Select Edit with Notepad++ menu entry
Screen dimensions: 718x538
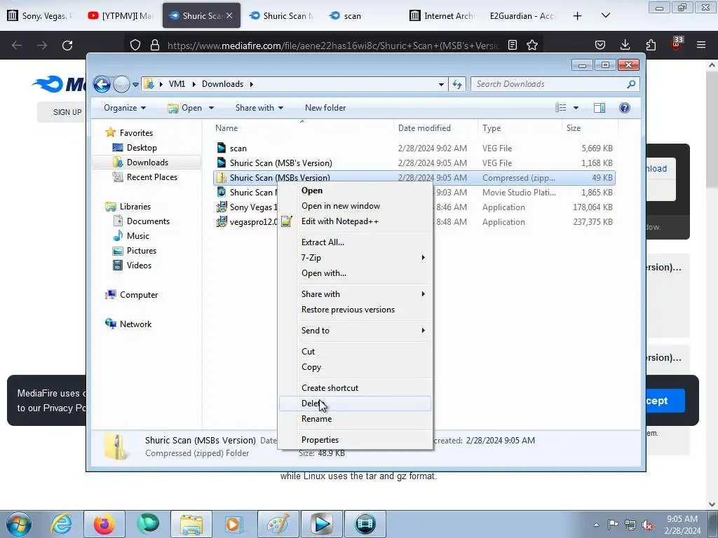pos(355,221)
